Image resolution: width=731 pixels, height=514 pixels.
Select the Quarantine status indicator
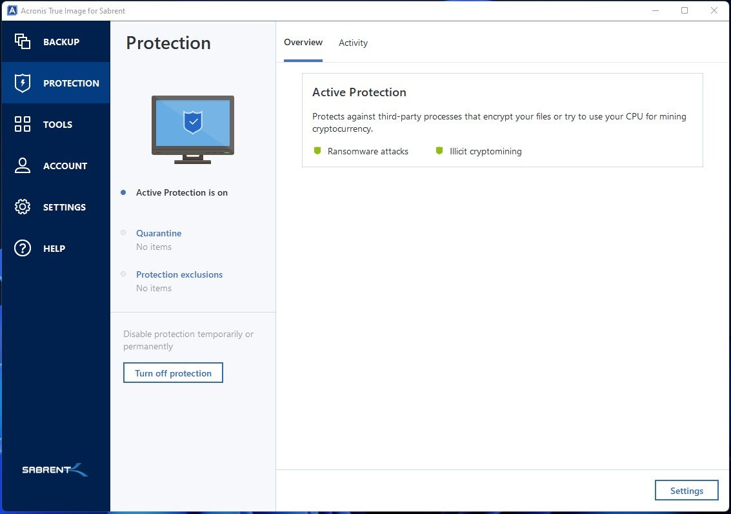pyautogui.click(x=123, y=233)
